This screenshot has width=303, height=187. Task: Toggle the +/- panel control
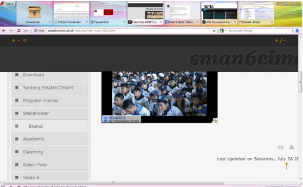click(280, 40)
